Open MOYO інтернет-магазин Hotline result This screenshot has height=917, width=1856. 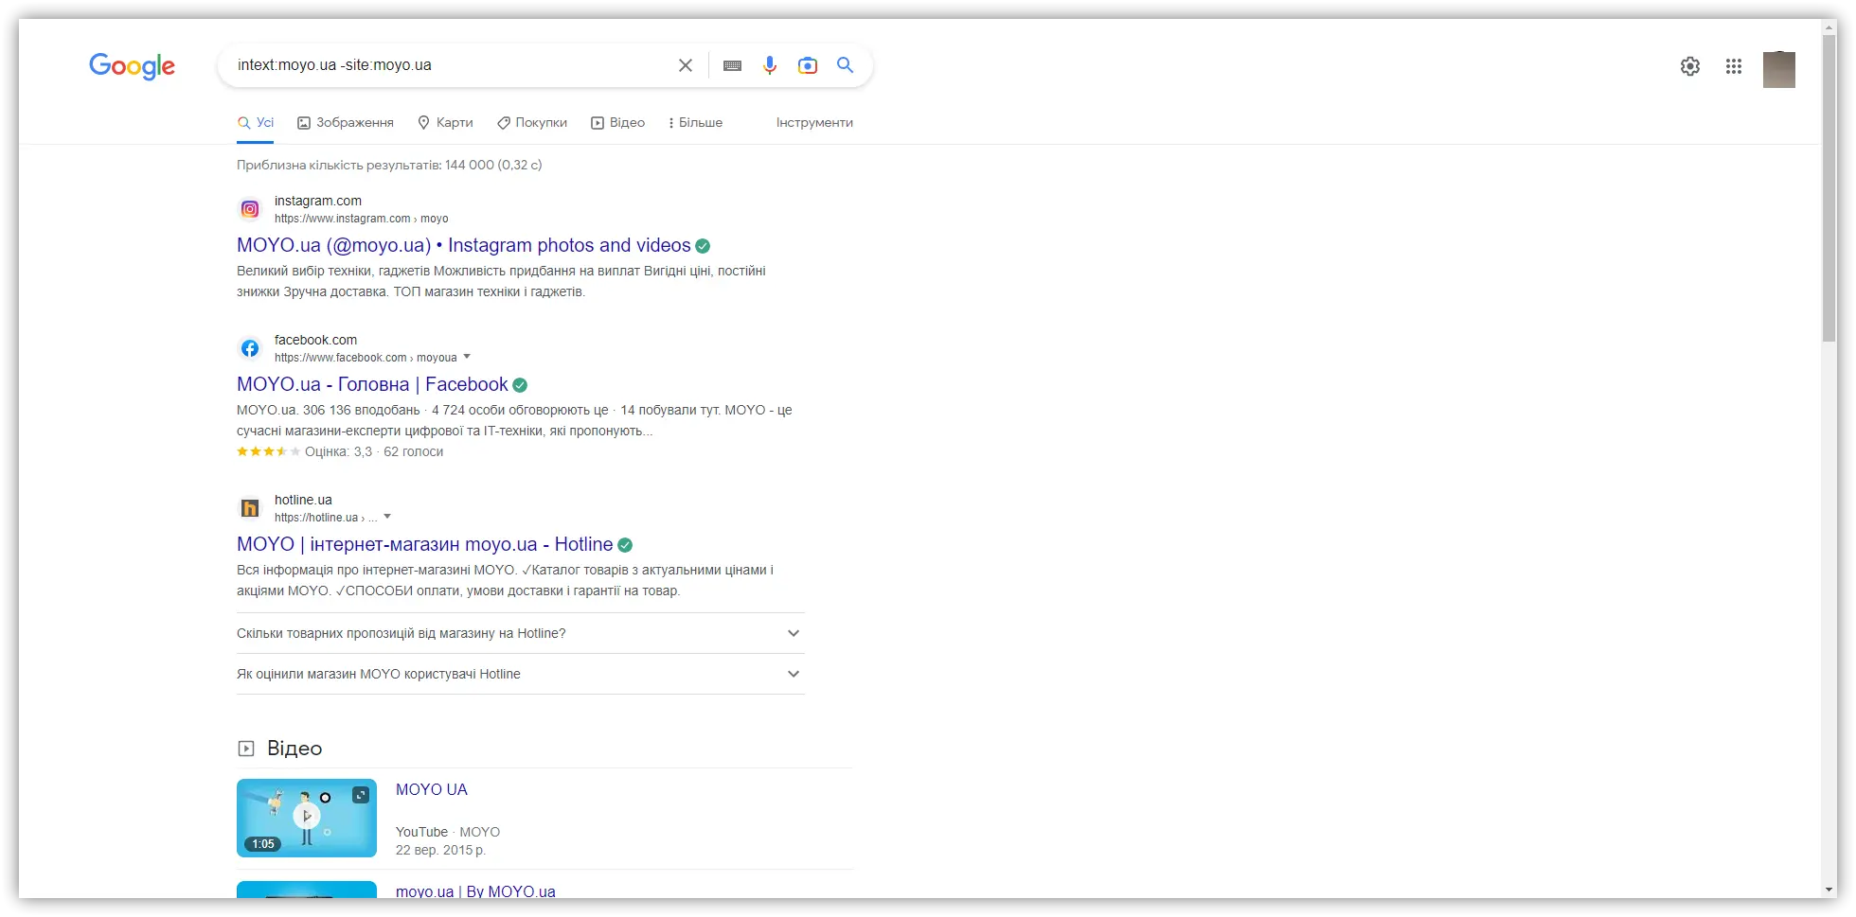[425, 544]
